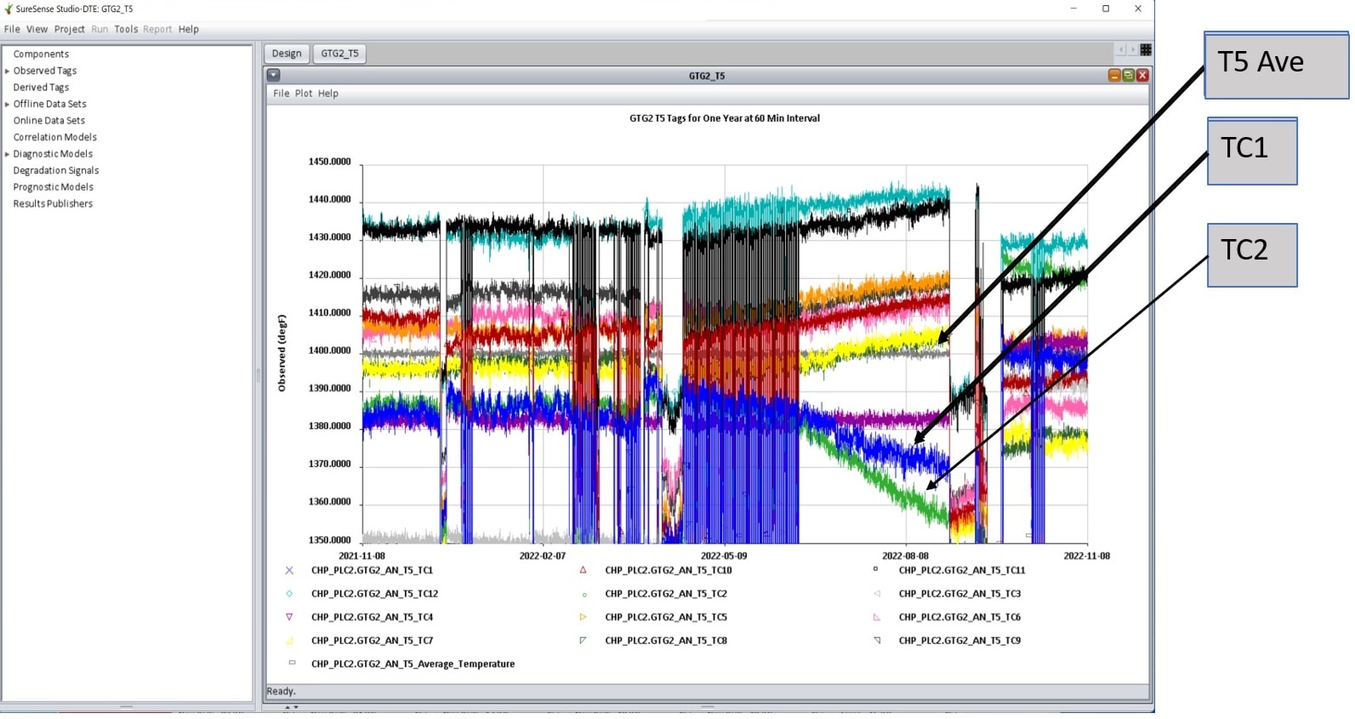Click the TC11 legend square marker
Viewport: 1355px width, 719px height.
pos(875,569)
